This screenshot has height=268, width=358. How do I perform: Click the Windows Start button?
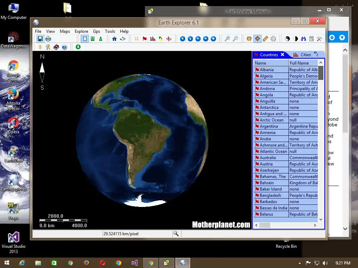(7, 263)
